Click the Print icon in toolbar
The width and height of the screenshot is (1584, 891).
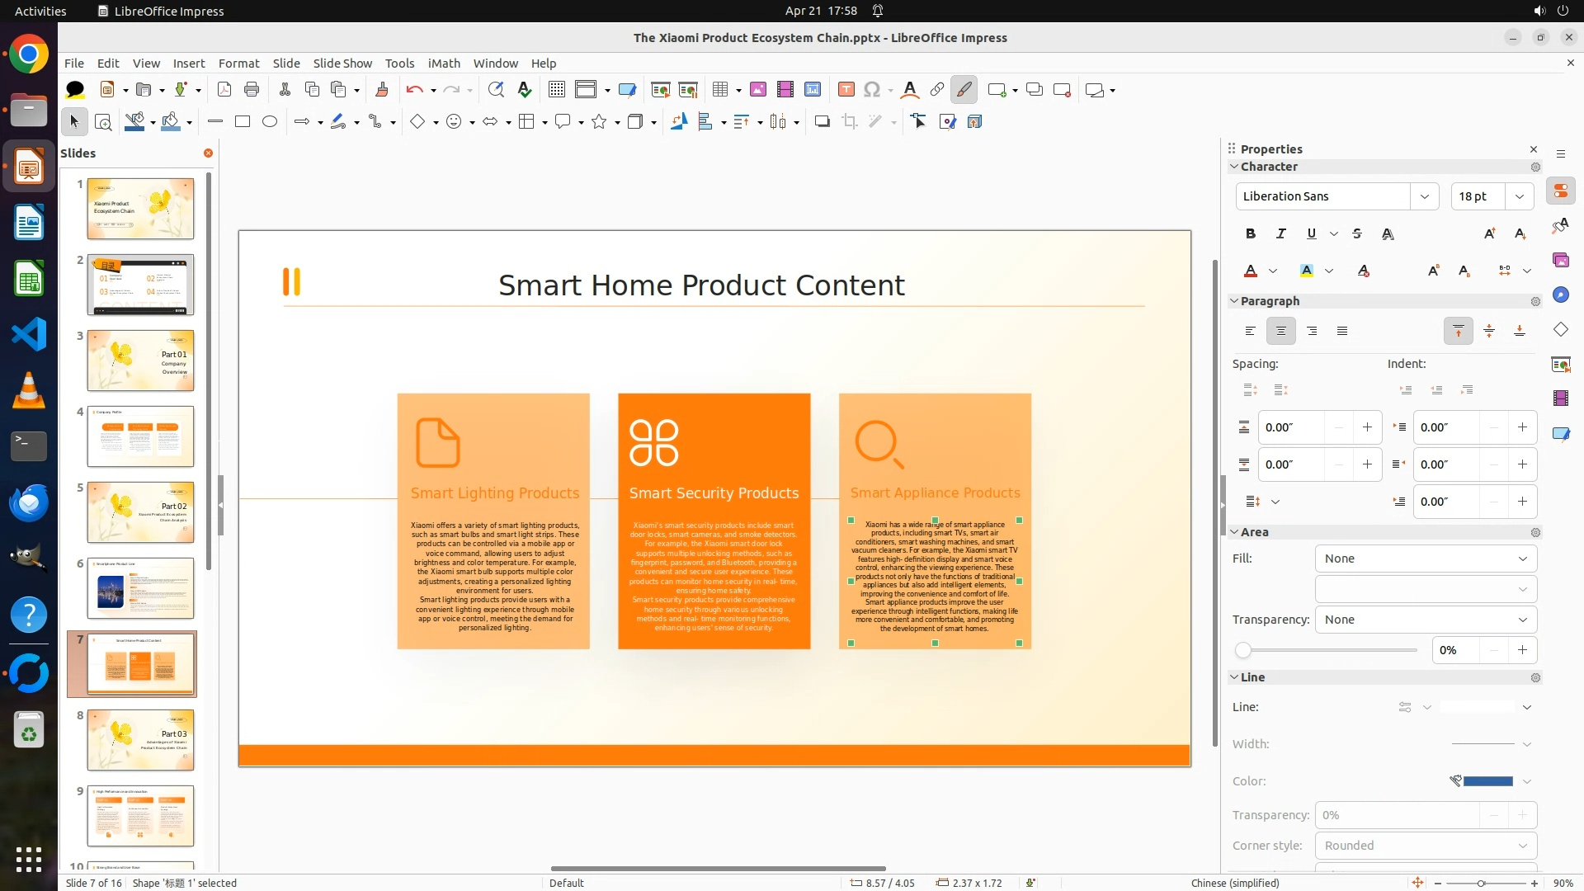click(252, 90)
